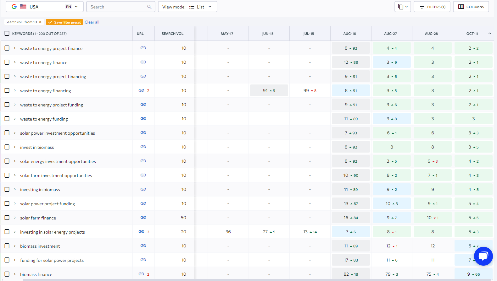Remove the Search vol. from 10 filter chip
This screenshot has width=497, height=281.
40,22
